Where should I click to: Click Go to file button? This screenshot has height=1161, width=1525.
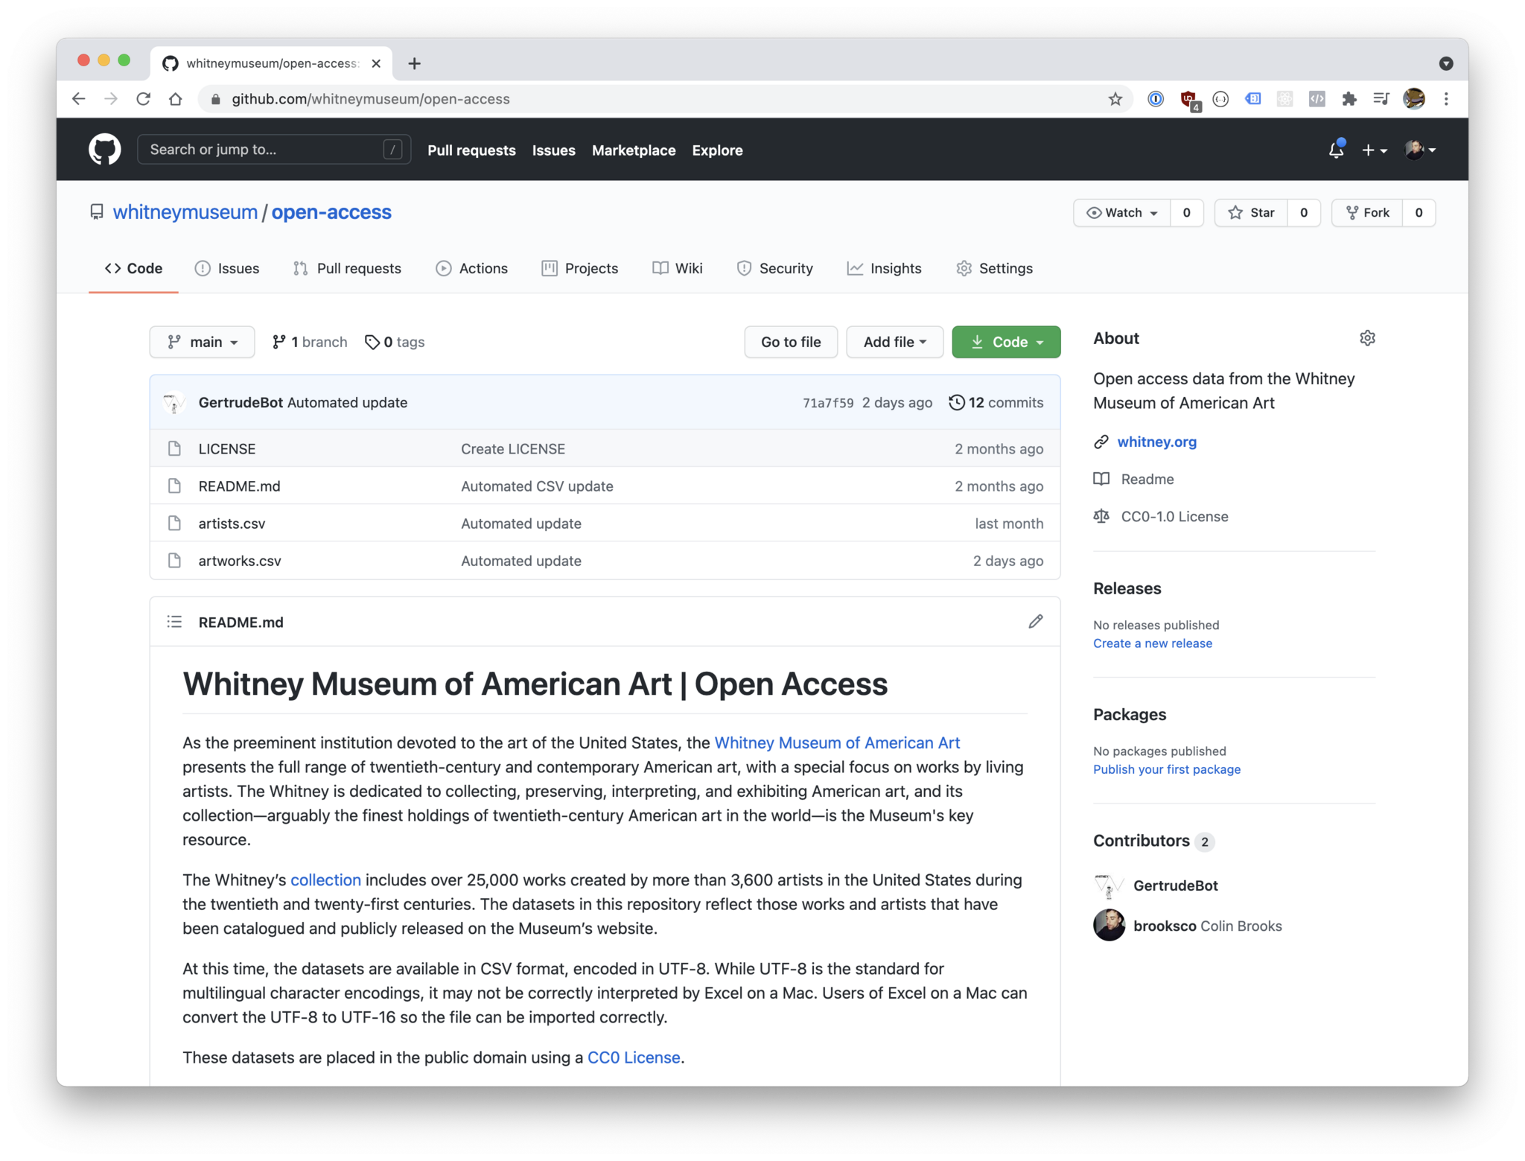[x=791, y=342]
